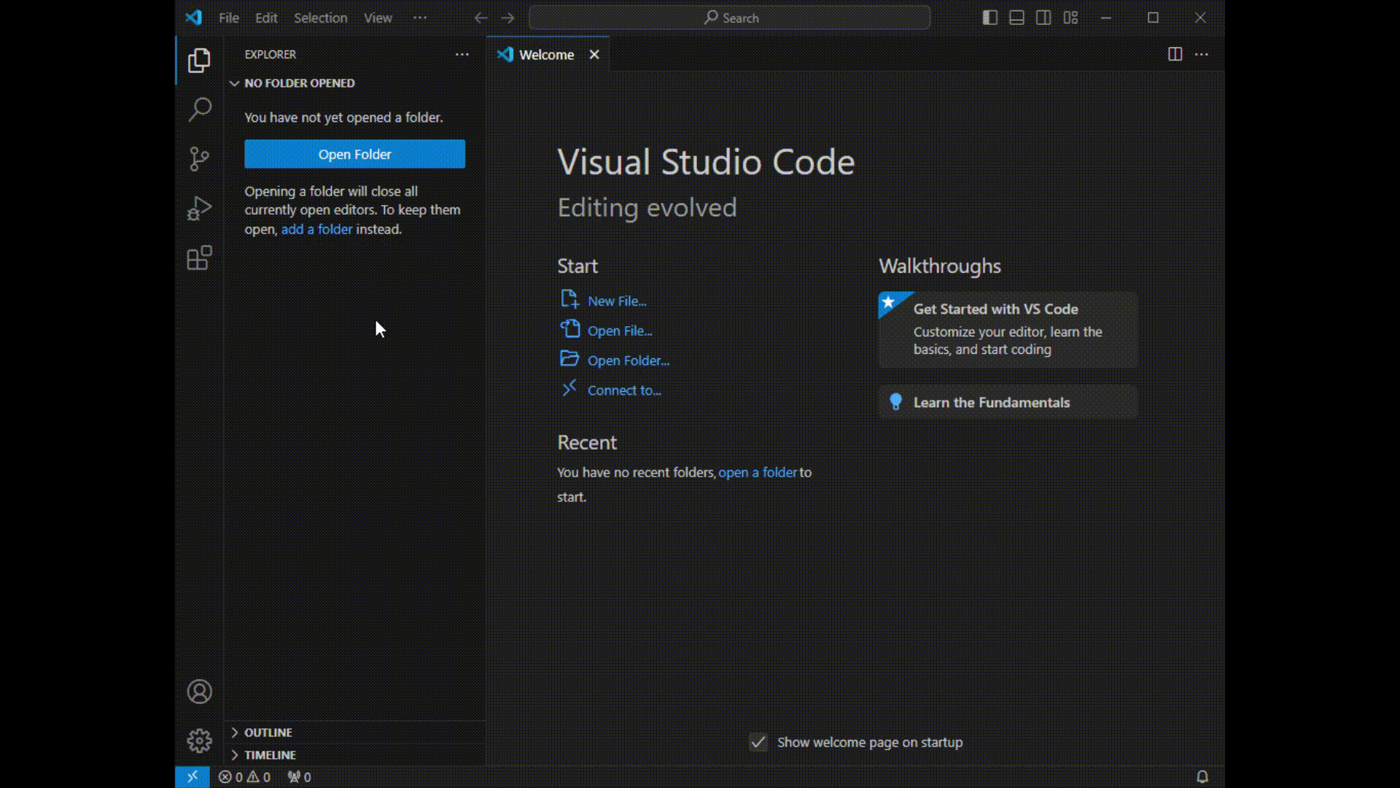Image resolution: width=1400 pixels, height=788 pixels.
Task: Split the editor to the right
Action: click(1175, 54)
